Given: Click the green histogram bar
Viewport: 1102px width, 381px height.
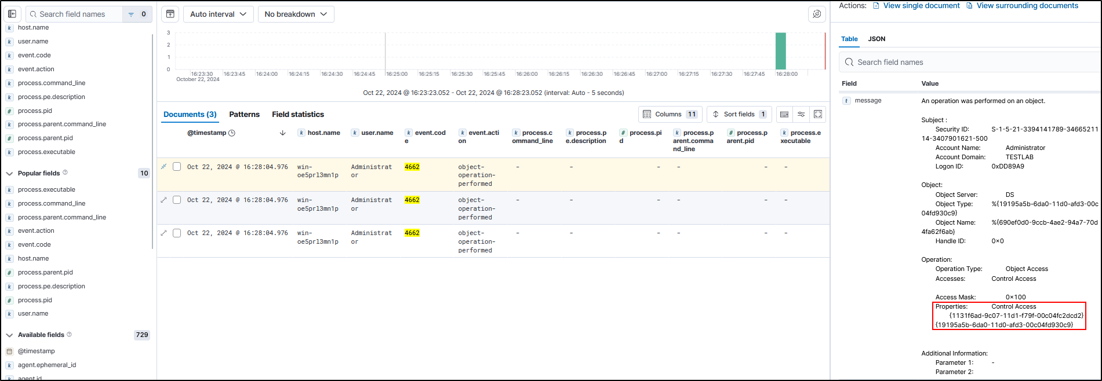Looking at the screenshot, I should (781, 51).
